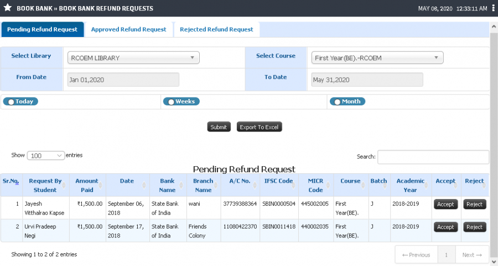498x266 pixels.
Task: Switch to Rejected Refund Request tab
Action: click(216, 29)
